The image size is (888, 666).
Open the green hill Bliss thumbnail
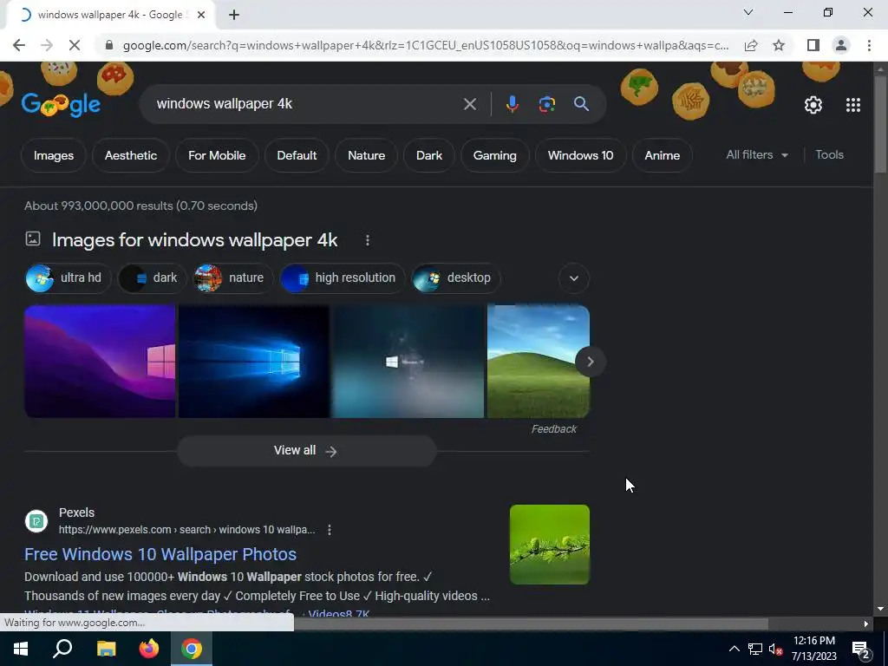coord(532,362)
